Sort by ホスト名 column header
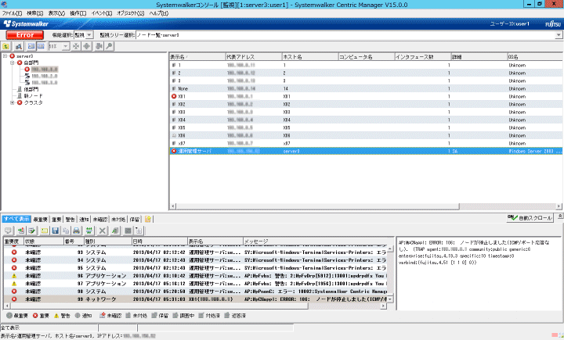 tap(309, 57)
